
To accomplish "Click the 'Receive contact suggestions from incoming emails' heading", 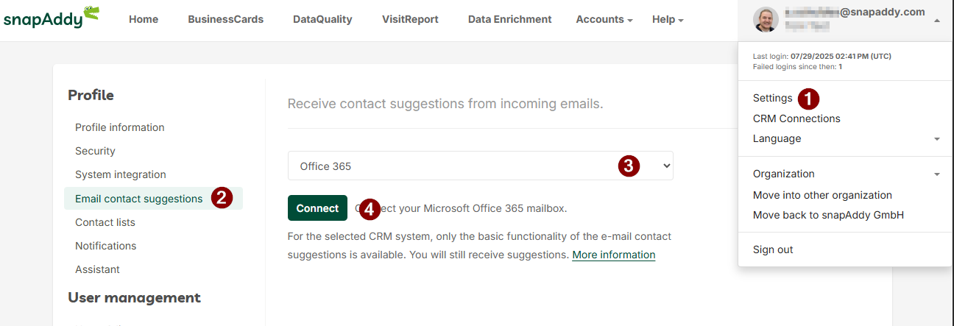I will pyautogui.click(x=445, y=104).
